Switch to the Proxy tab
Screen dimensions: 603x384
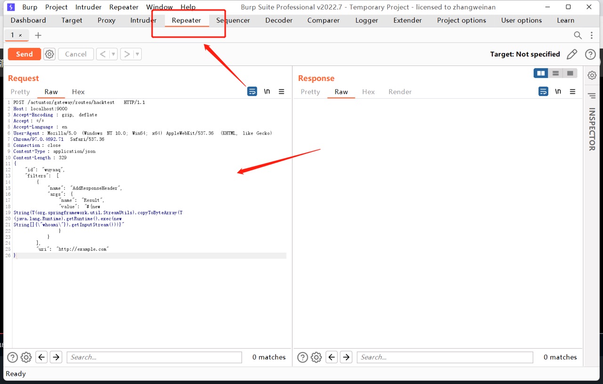pyautogui.click(x=106, y=20)
